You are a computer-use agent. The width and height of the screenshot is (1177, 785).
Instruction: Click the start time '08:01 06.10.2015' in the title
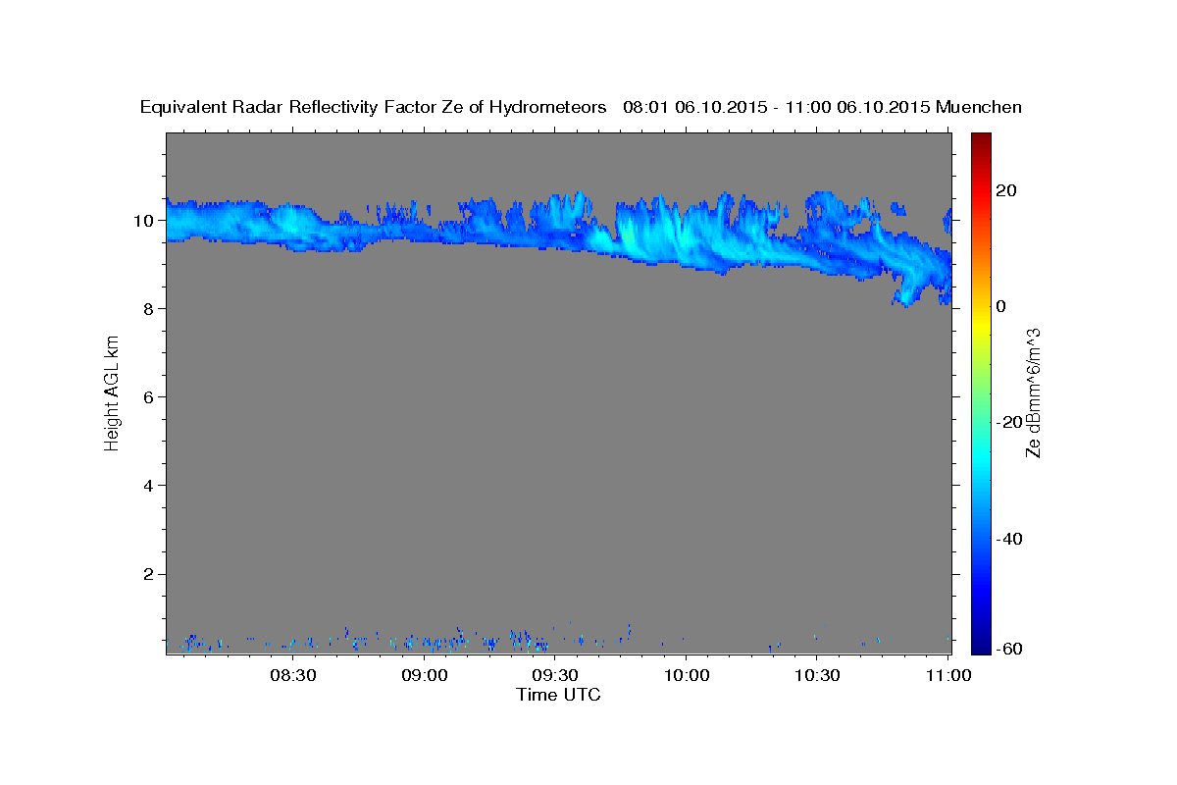coord(694,107)
